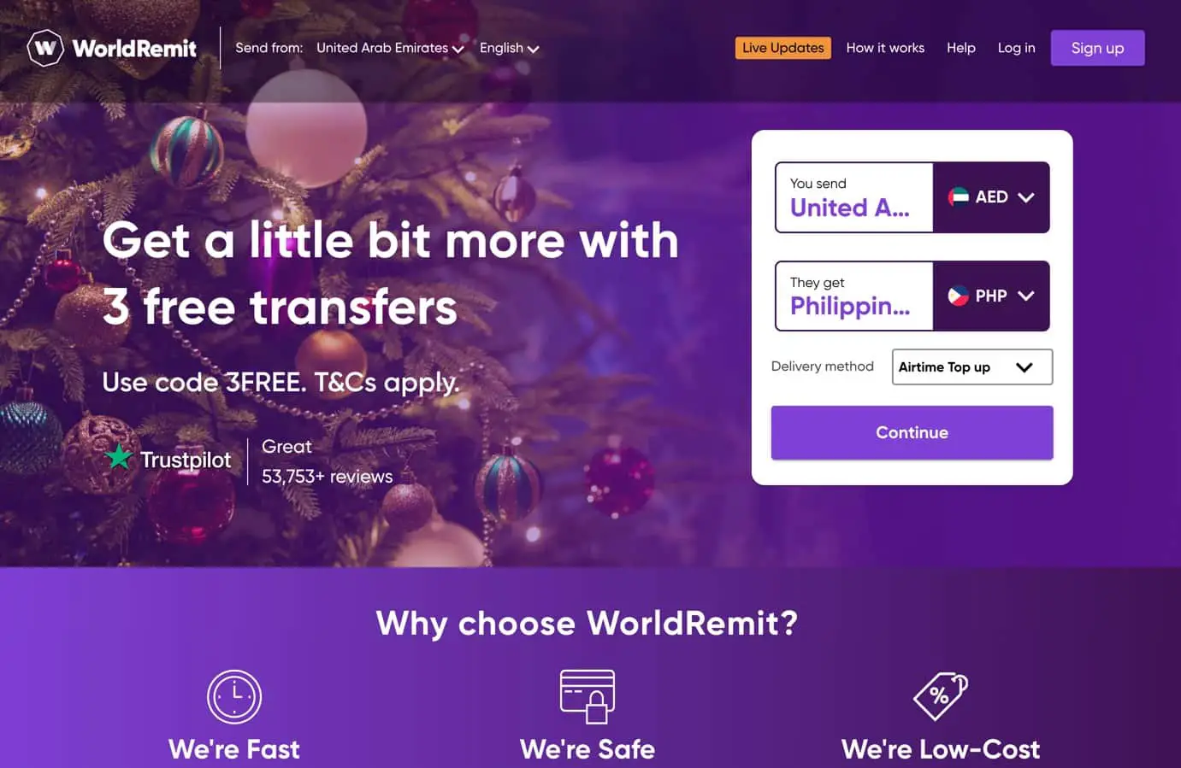Click the green Trustpilot star icon

[x=118, y=457]
